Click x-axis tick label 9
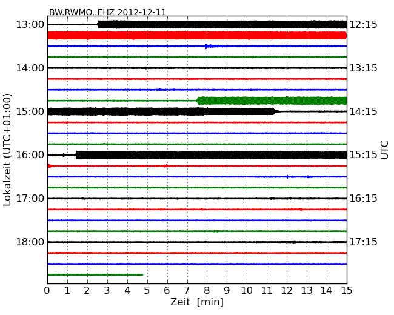This screenshot has height=315, width=394. pos(227,291)
